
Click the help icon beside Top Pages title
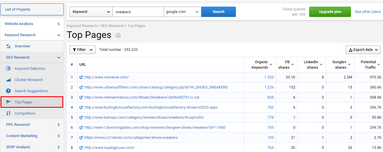[x=118, y=36]
